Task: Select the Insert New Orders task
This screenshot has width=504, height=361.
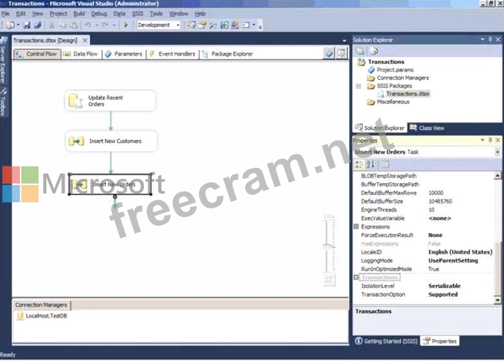Action: click(110, 184)
